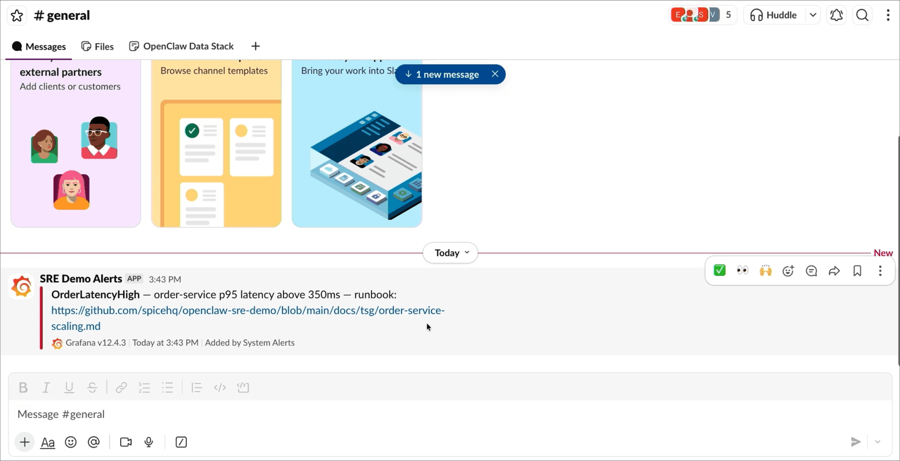900x461 pixels.
Task: Open the slash shortcuts menu
Action: coord(181,442)
